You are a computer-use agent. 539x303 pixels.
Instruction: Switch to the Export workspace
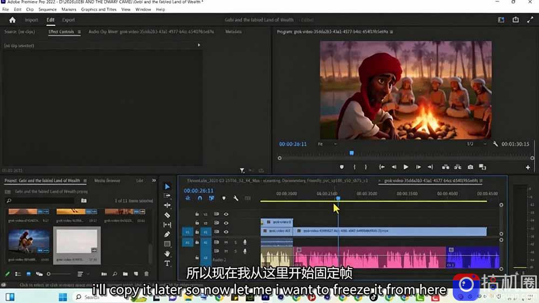pyautogui.click(x=68, y=20)
